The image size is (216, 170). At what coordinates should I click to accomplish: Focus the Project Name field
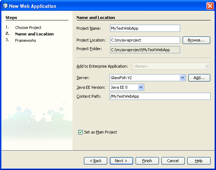(x=145, y=28)
